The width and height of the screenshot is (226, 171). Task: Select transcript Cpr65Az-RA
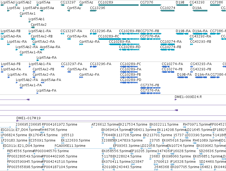[x=89, y=42]
